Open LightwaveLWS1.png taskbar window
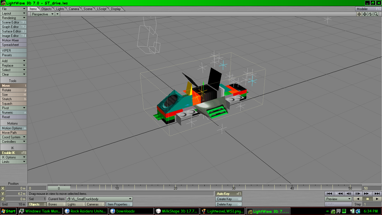 (223, 211)
